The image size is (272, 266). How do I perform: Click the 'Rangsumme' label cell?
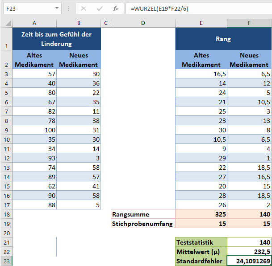point(143,214)
